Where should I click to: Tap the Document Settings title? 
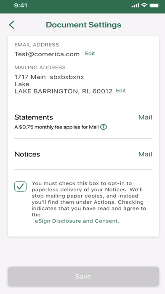click(x=83, y=25)
